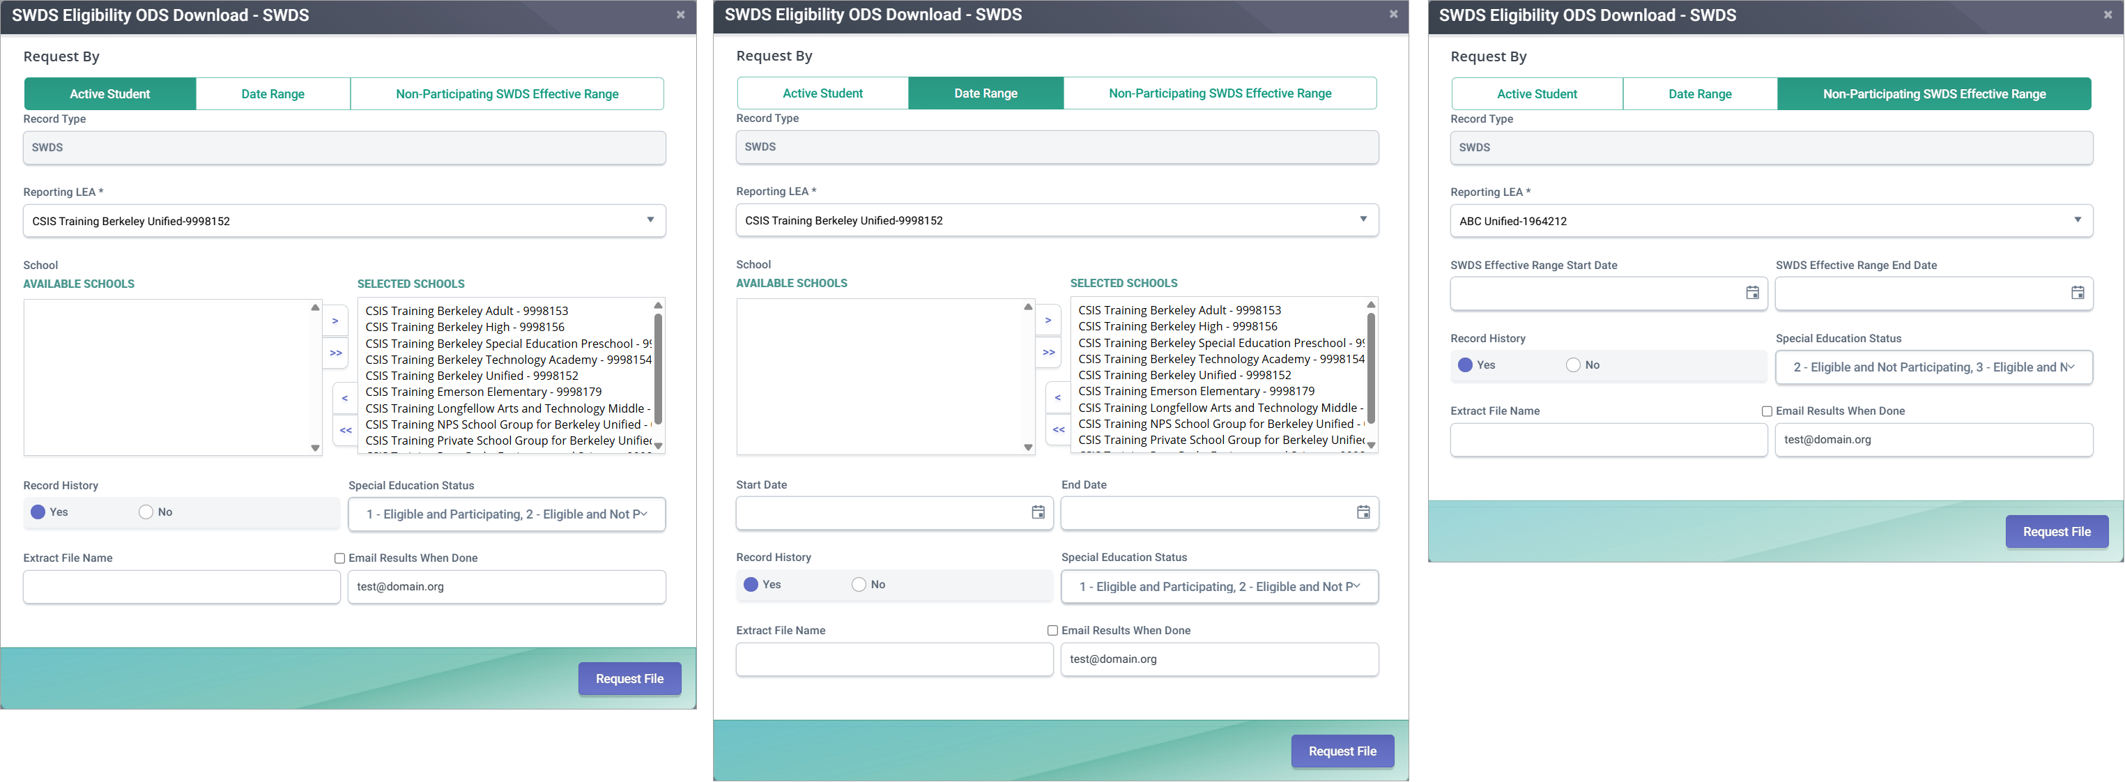Click the single-right arrow to move one school
The image size is (2125, 782).
335,320
